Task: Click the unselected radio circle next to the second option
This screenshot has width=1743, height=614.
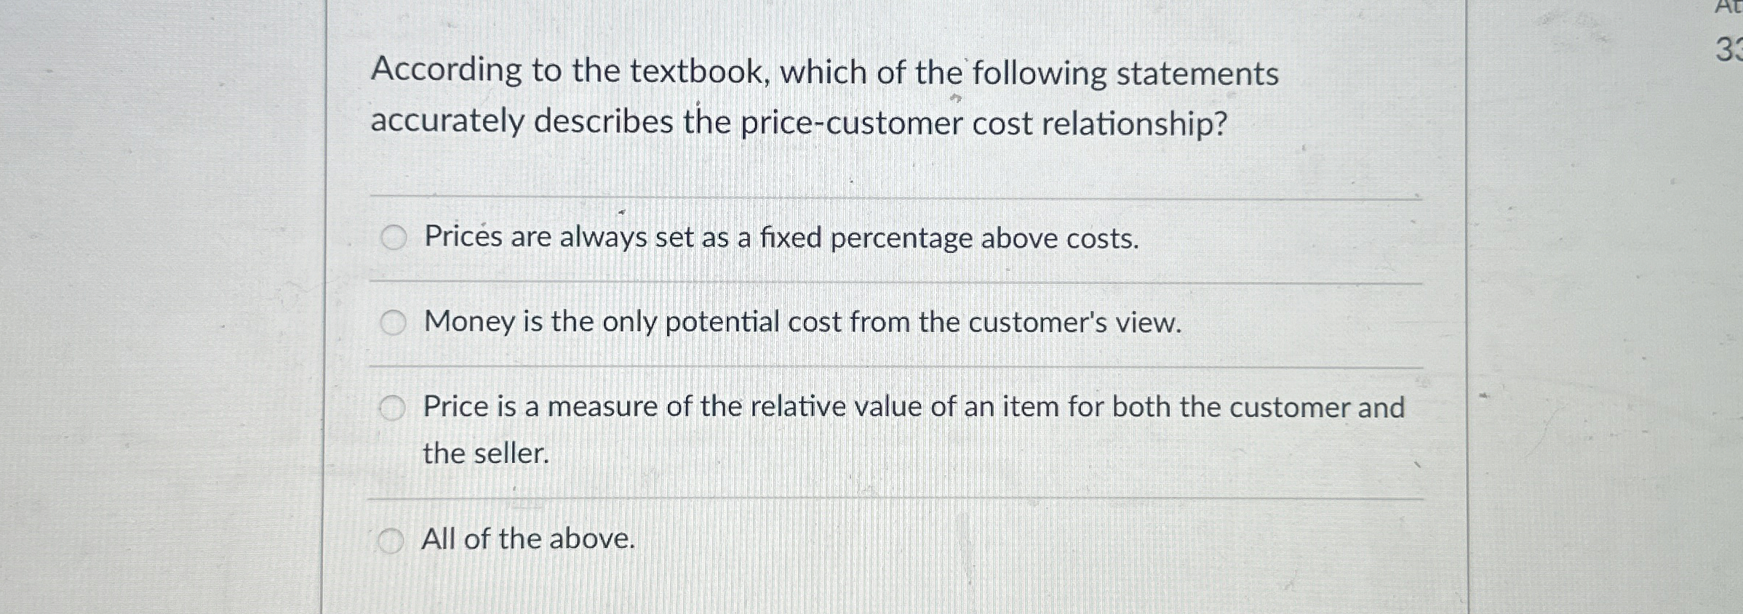Action: [x=394, y=322]
